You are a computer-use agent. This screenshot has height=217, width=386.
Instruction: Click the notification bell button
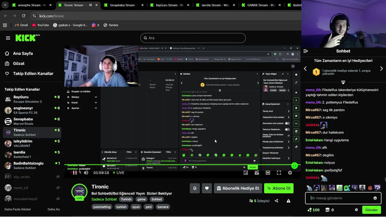click(x=195, y=188)
